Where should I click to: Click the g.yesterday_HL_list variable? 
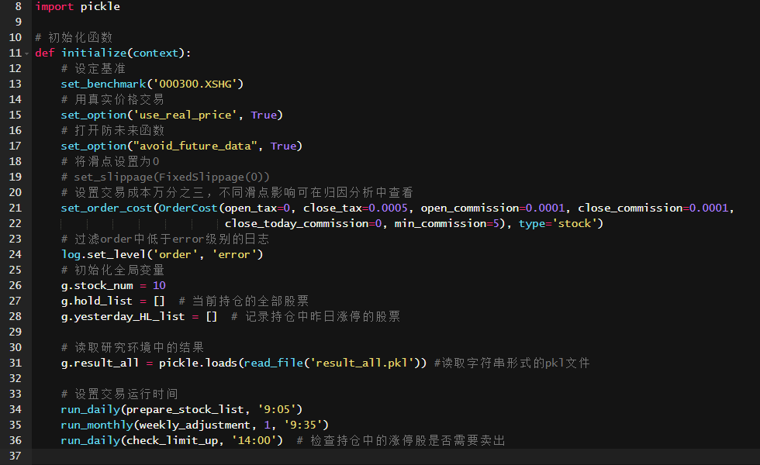(123, 316)
